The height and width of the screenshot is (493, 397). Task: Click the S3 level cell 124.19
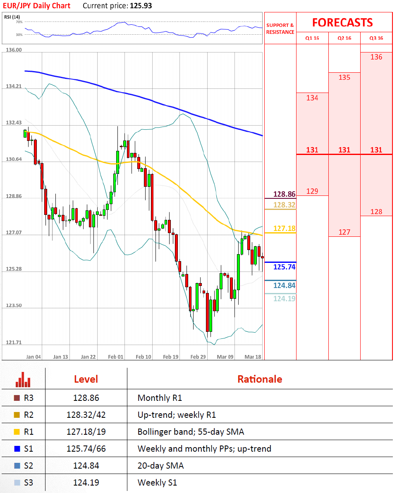tap(86, 483)
